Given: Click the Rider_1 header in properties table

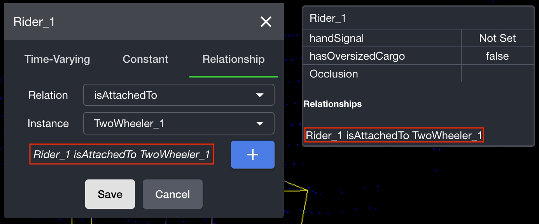Looking at the screenshot, I should 328,18.
